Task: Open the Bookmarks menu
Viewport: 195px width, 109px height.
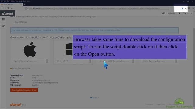Action: tap(19, 1)
